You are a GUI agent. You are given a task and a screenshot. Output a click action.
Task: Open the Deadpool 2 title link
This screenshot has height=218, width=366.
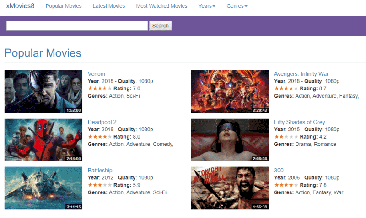pos(102,122)
